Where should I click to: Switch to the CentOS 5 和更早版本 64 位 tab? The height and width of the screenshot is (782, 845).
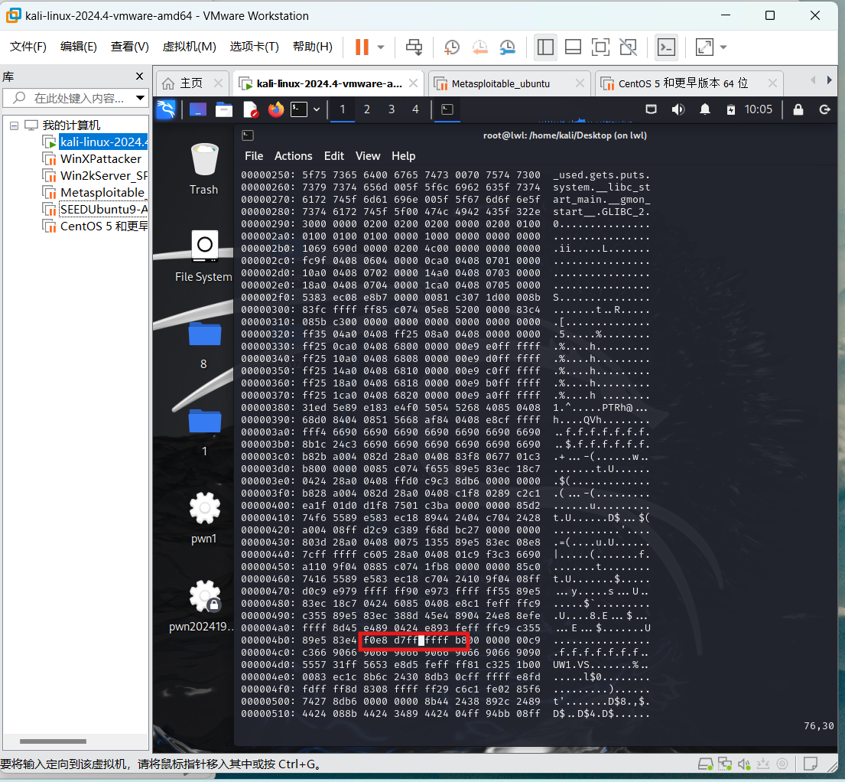pyautogui.click(x=683, y=83)
